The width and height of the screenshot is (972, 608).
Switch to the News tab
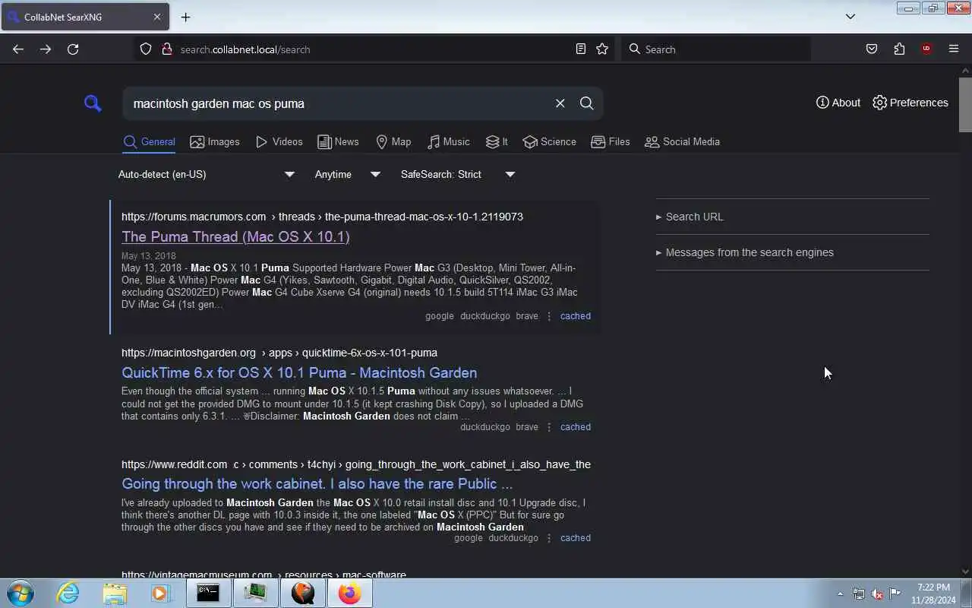tap(338, 142)
